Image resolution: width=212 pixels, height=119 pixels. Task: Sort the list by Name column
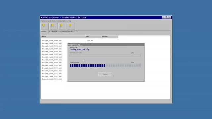[63, 37]
